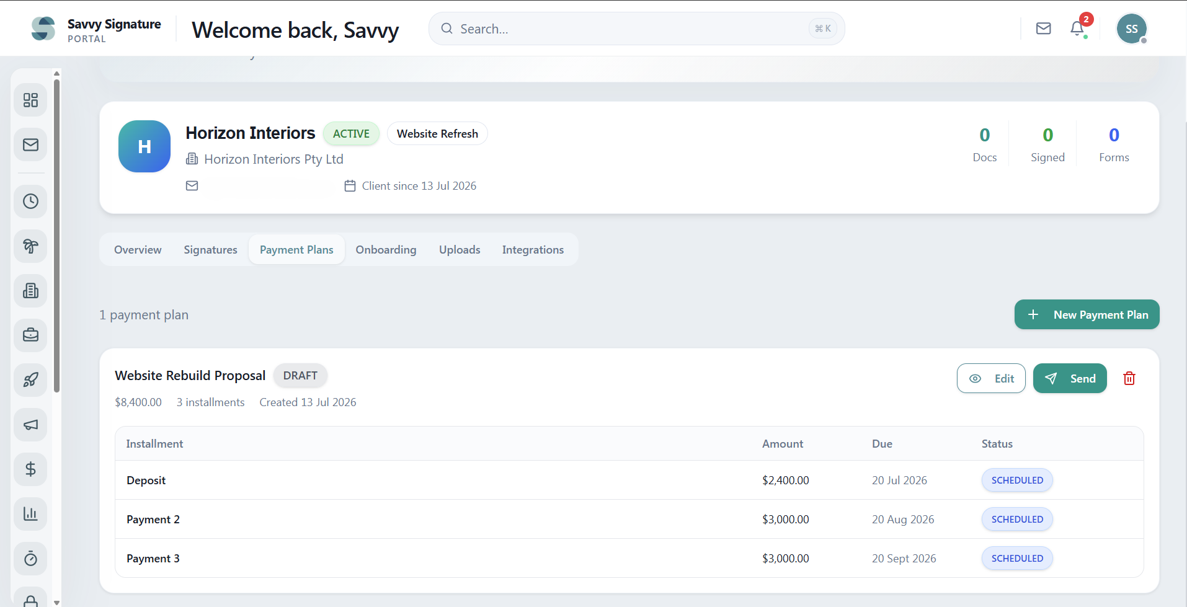Open the building icon in sidebar
Viewport: 1187px width, 607px height.
30,291
